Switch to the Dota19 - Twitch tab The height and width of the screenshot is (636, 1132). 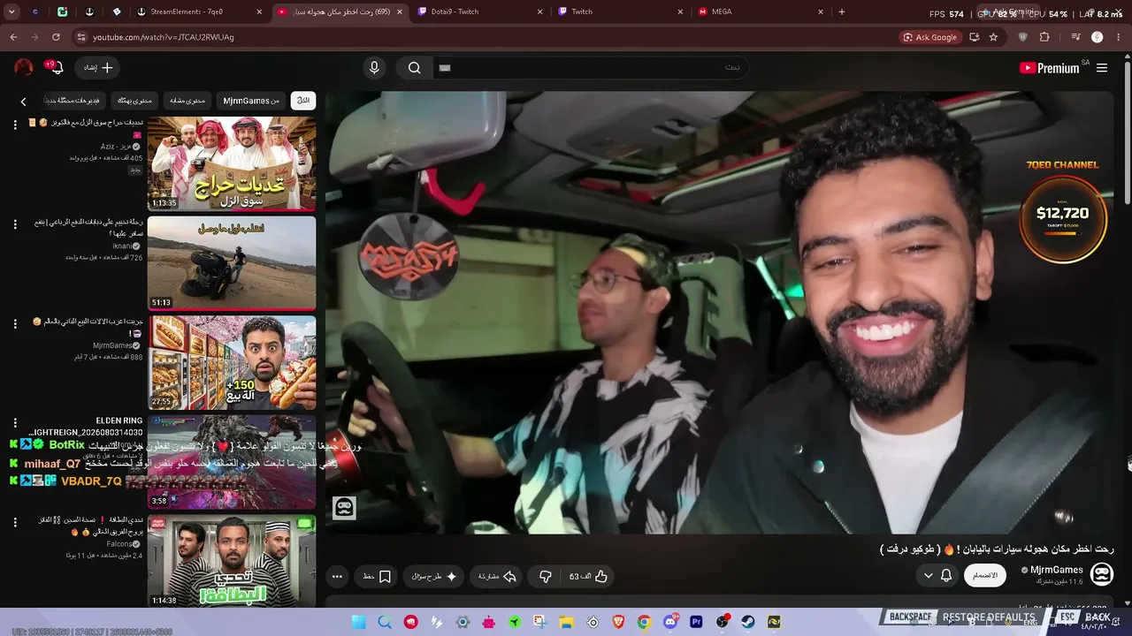tap(478, 11)
